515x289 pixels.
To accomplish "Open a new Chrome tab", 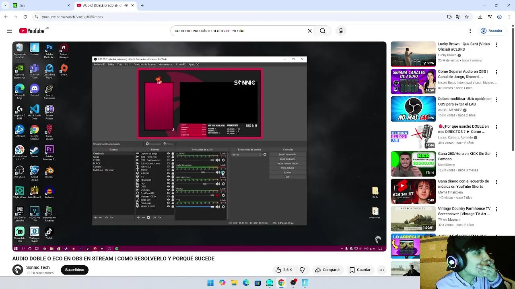I will click(142, 6).
